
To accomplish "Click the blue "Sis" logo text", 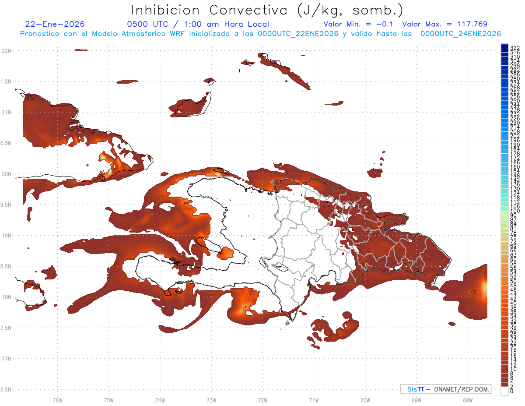I will pos(412,389).
